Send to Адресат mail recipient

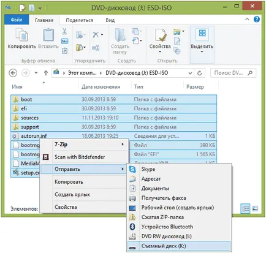coord(179,179)
